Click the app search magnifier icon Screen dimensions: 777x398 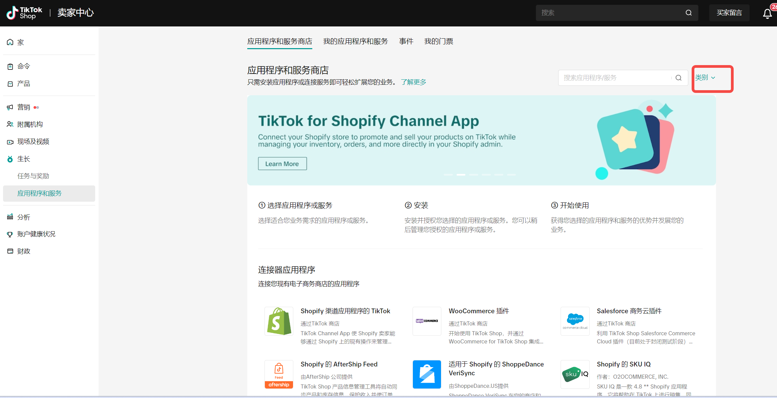678,78
